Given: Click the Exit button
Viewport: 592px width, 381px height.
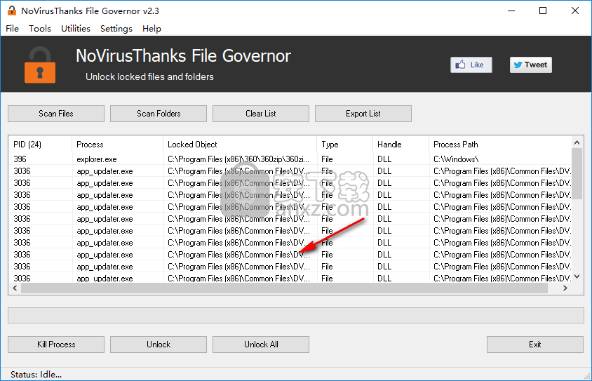Looking at the screenshot, I should (535, 345).
